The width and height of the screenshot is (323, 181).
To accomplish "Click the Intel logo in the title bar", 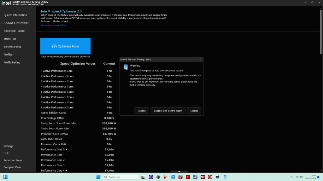I will click(x=6, y=3).
